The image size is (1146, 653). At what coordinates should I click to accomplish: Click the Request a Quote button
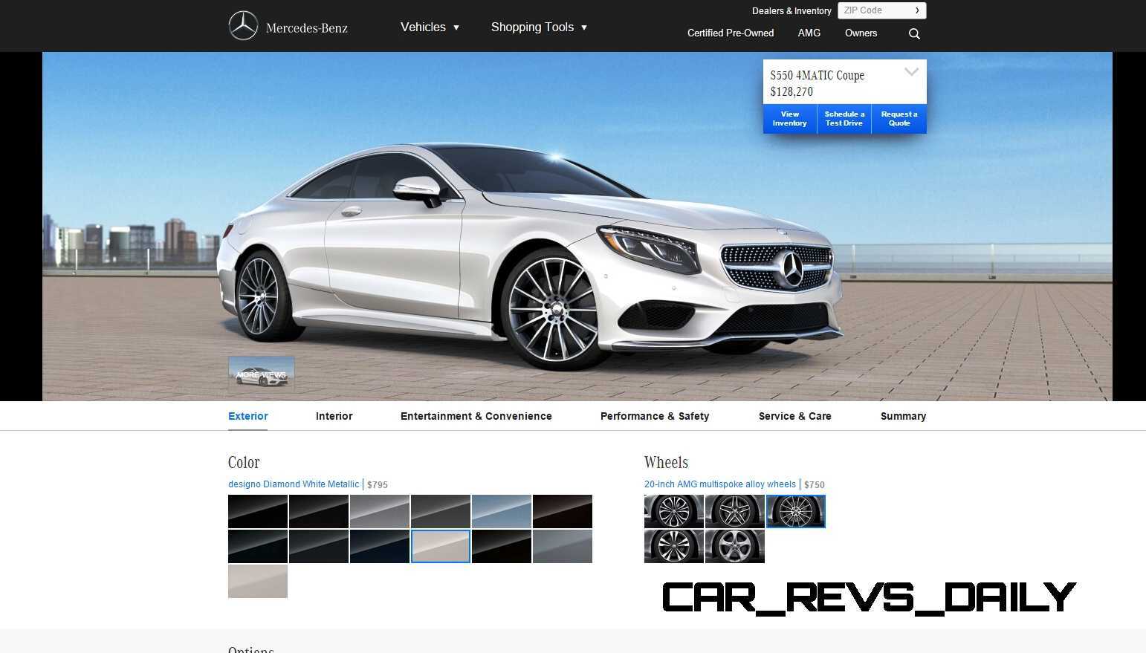[899, 119]
